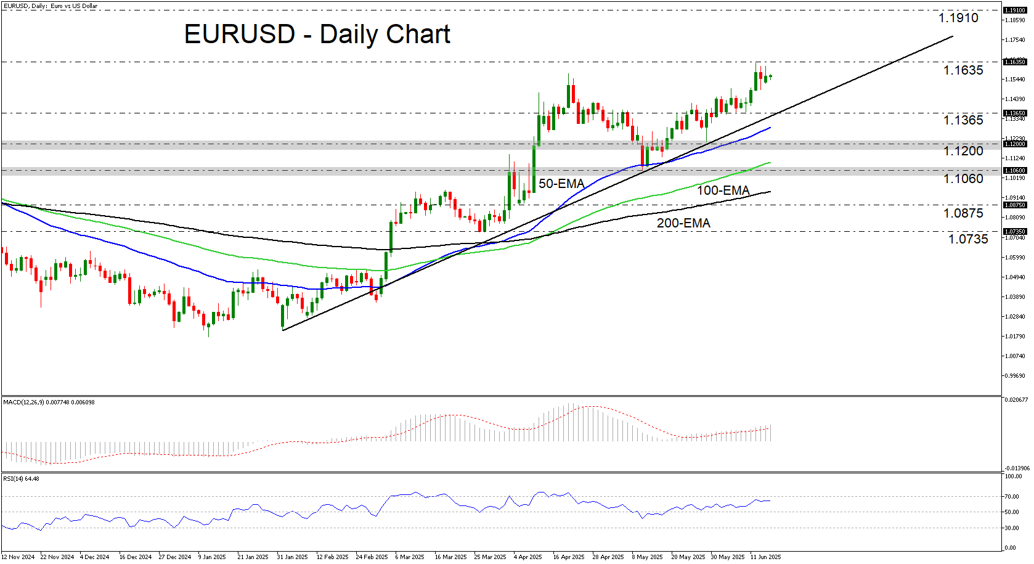Click the 1.04940 price axis value
1034x564 pixels.
click(1015, 277)
